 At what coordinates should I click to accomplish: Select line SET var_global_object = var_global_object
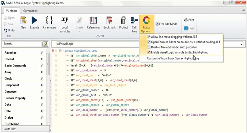(x=99, y=105)
